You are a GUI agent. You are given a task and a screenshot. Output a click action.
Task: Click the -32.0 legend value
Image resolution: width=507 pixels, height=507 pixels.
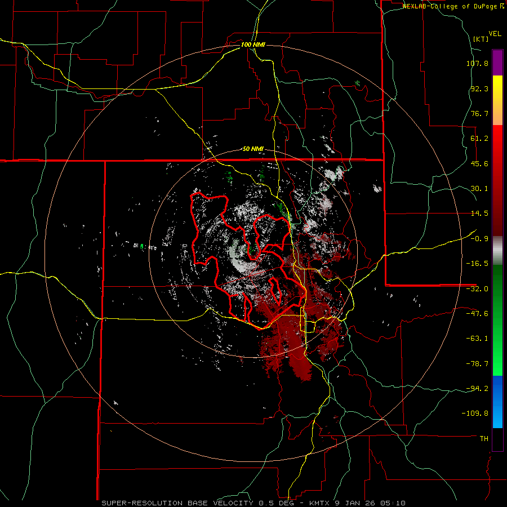(477, 289)
